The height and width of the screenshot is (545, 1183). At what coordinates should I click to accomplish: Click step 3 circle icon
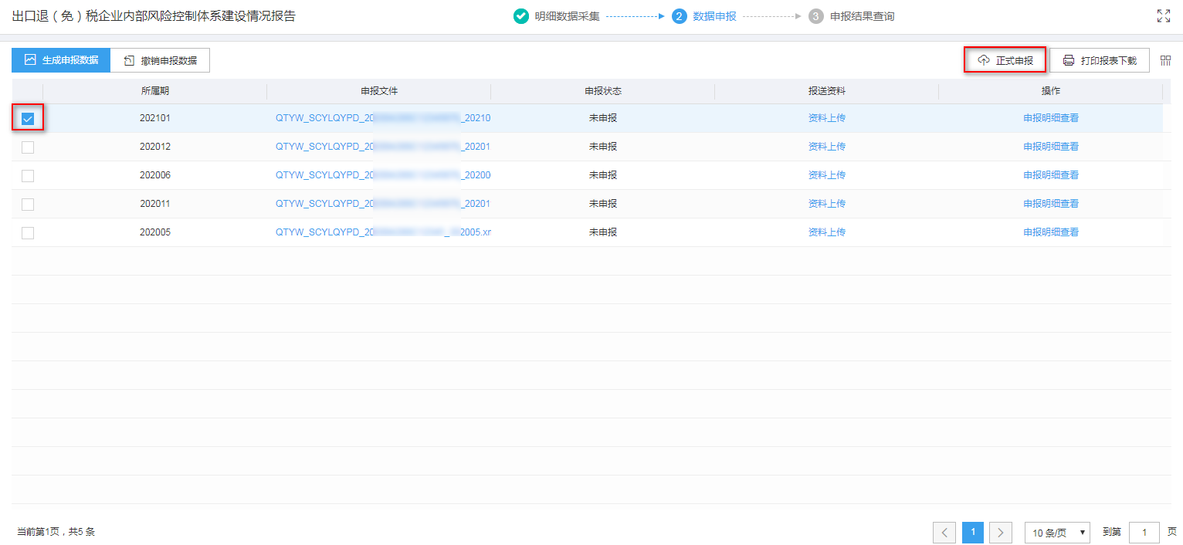tap(816, 15)
